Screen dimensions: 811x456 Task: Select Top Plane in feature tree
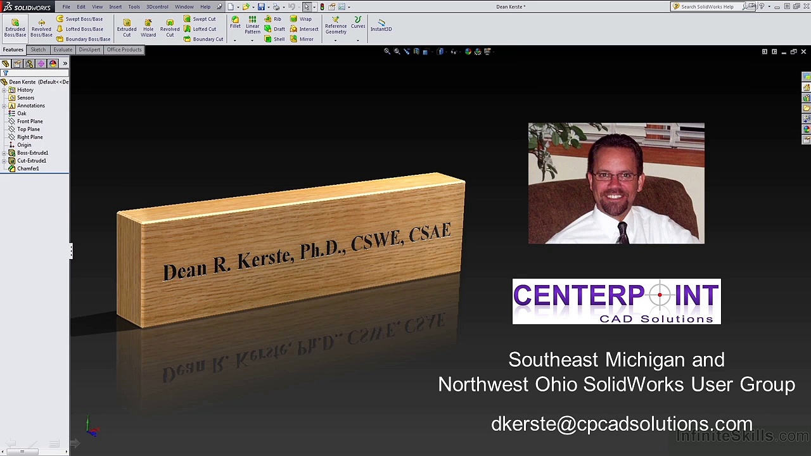click(x=24, y=129)
